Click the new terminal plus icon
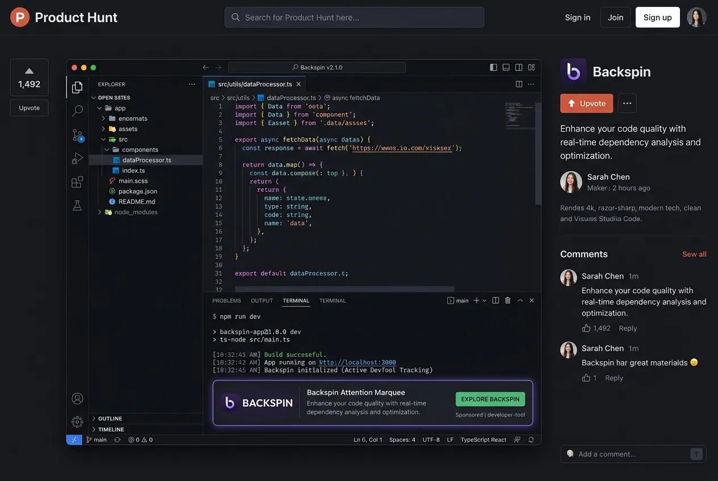This screenshot has height=481, width=718. tap(477, 301)
